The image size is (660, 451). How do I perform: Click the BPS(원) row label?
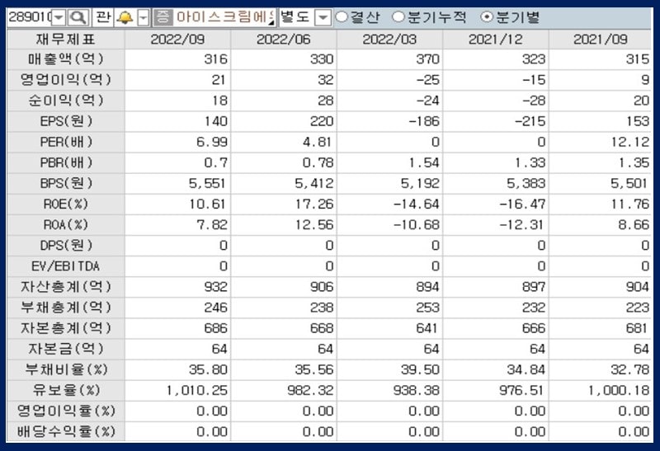point(66,183)
